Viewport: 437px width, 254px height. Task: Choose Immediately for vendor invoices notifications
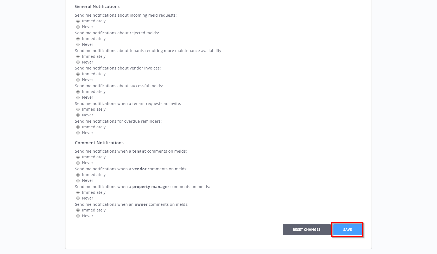[78, 74]
